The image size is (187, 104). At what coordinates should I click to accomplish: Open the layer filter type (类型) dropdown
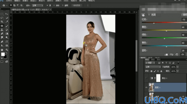pyautogui.click(x=150, y=63)
